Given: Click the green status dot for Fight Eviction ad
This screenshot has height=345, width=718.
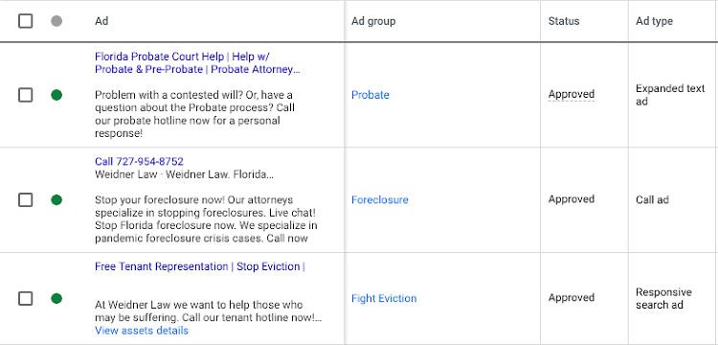Looking at the screenshot, I should [x=56, y=299].
